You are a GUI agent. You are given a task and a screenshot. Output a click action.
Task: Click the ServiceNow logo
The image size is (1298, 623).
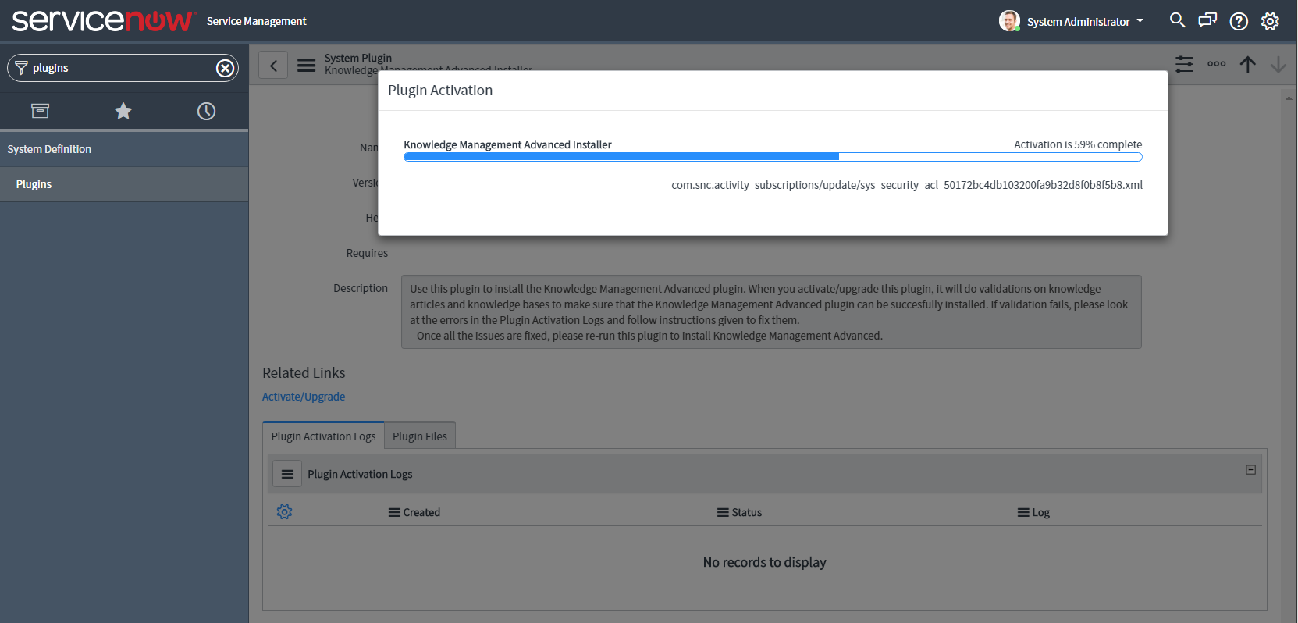[x=103, y=20]
